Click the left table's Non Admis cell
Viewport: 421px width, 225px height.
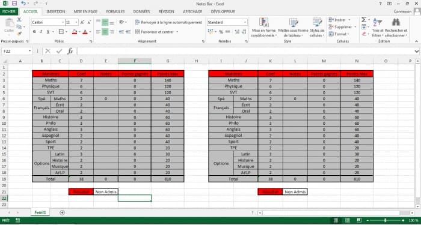click(105, 192)
